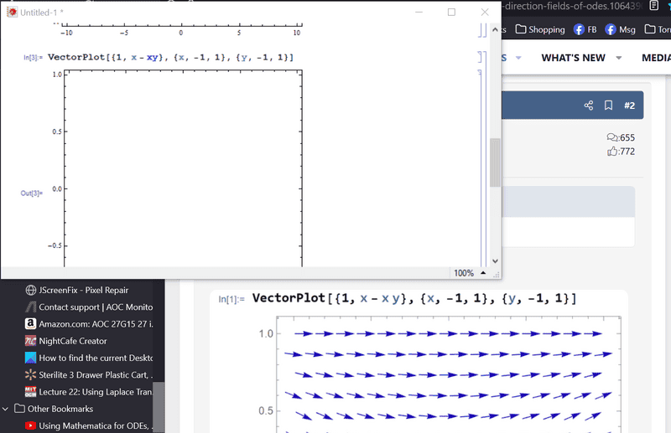
Task: Click the notebook vertical scrollbar thumb
Action: (x=495, y=162)
